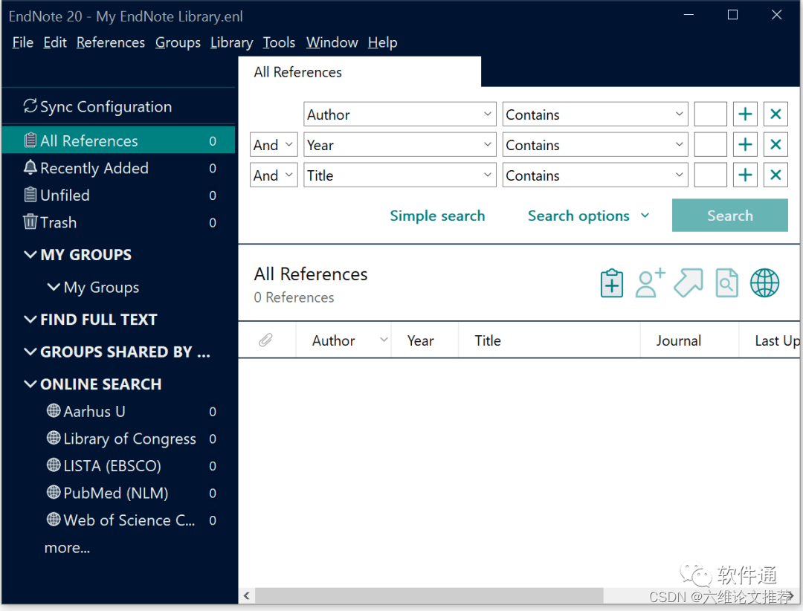
Task: Sort by the Title column header
Action: (x=488, y=340)
